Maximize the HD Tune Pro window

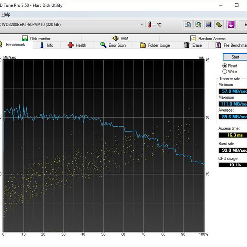click(237, 5)
